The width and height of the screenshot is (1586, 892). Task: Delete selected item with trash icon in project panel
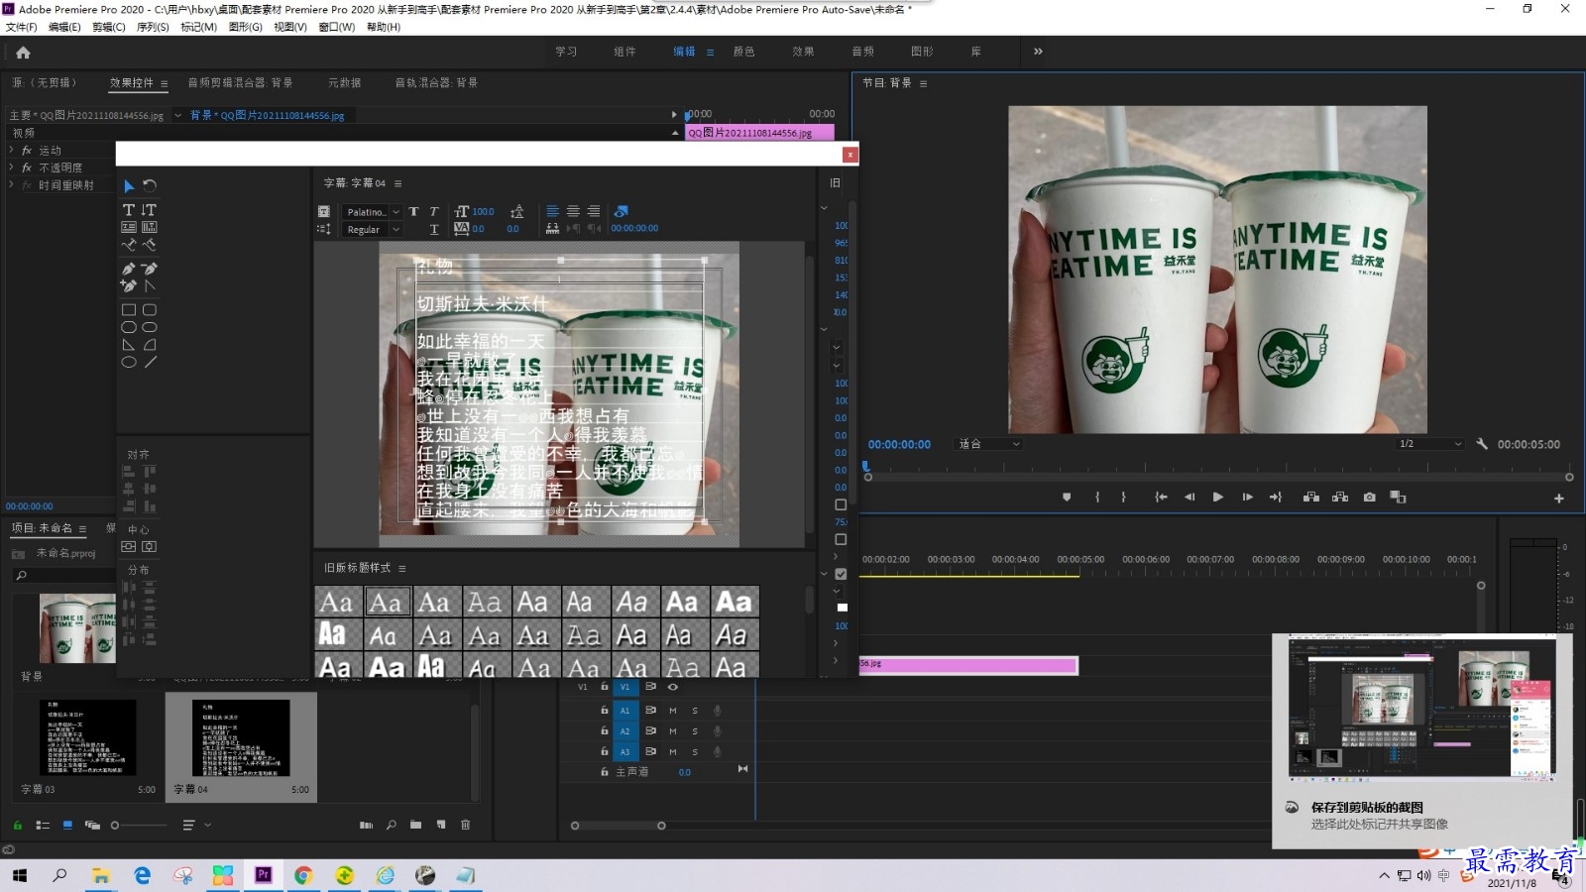[x=465, y=825]
